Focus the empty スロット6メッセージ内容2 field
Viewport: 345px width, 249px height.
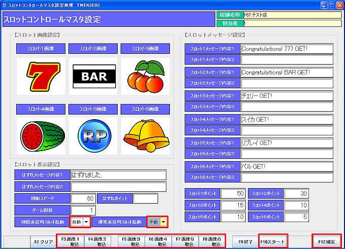[287, 177]
